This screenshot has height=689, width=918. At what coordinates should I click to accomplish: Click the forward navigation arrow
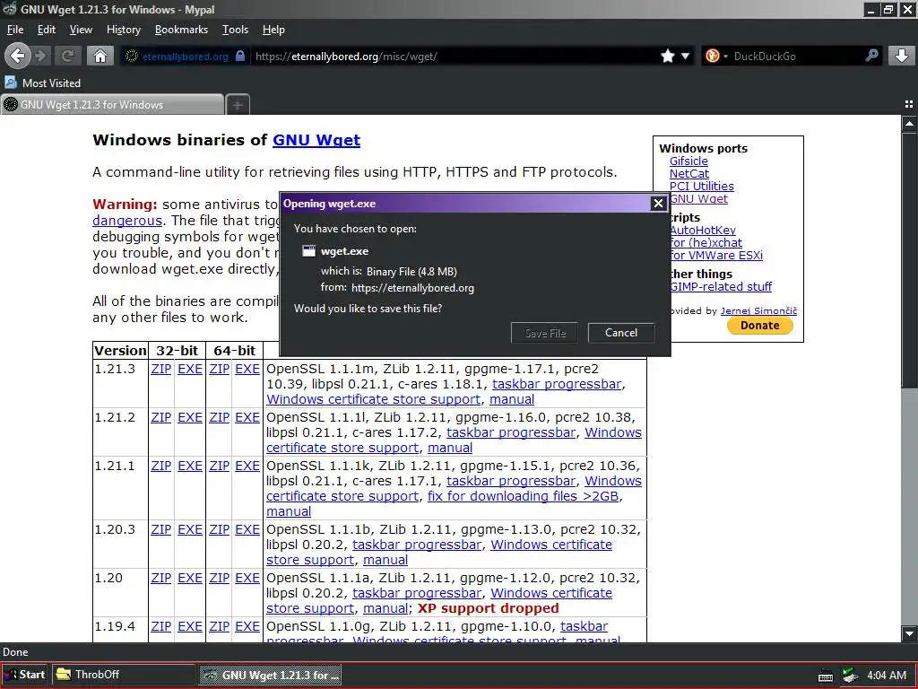41,57
